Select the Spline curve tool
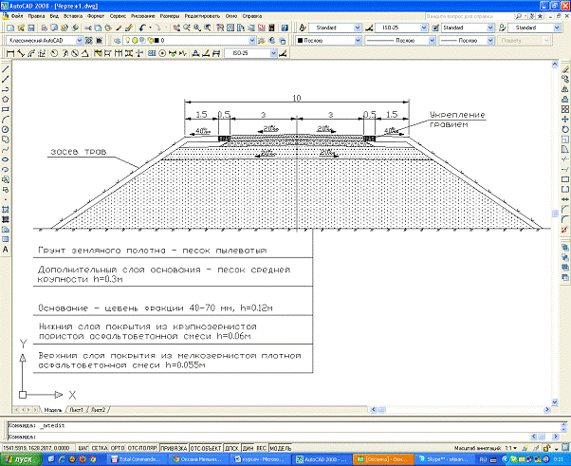Image resolution: width=571 pixels, height=466 pixels. pos(6,147)
